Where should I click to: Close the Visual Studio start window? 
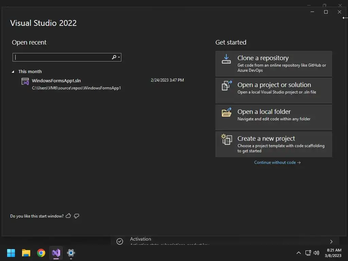(340, 12)
